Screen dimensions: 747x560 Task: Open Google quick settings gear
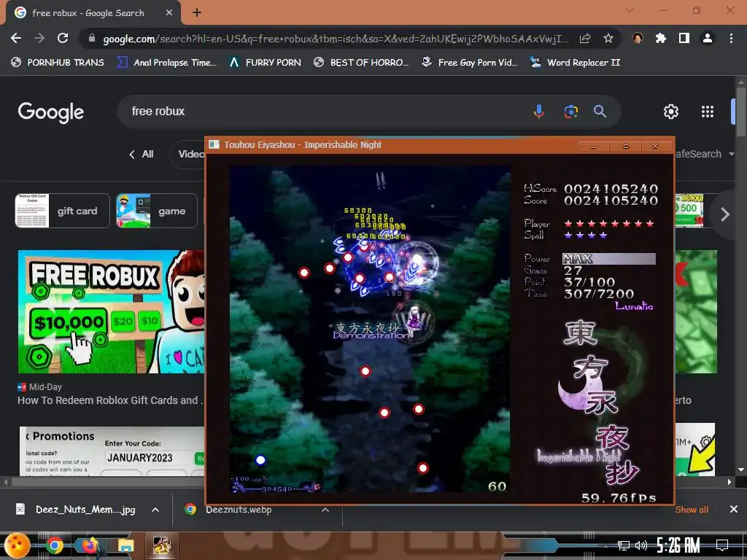pos(671,112)
